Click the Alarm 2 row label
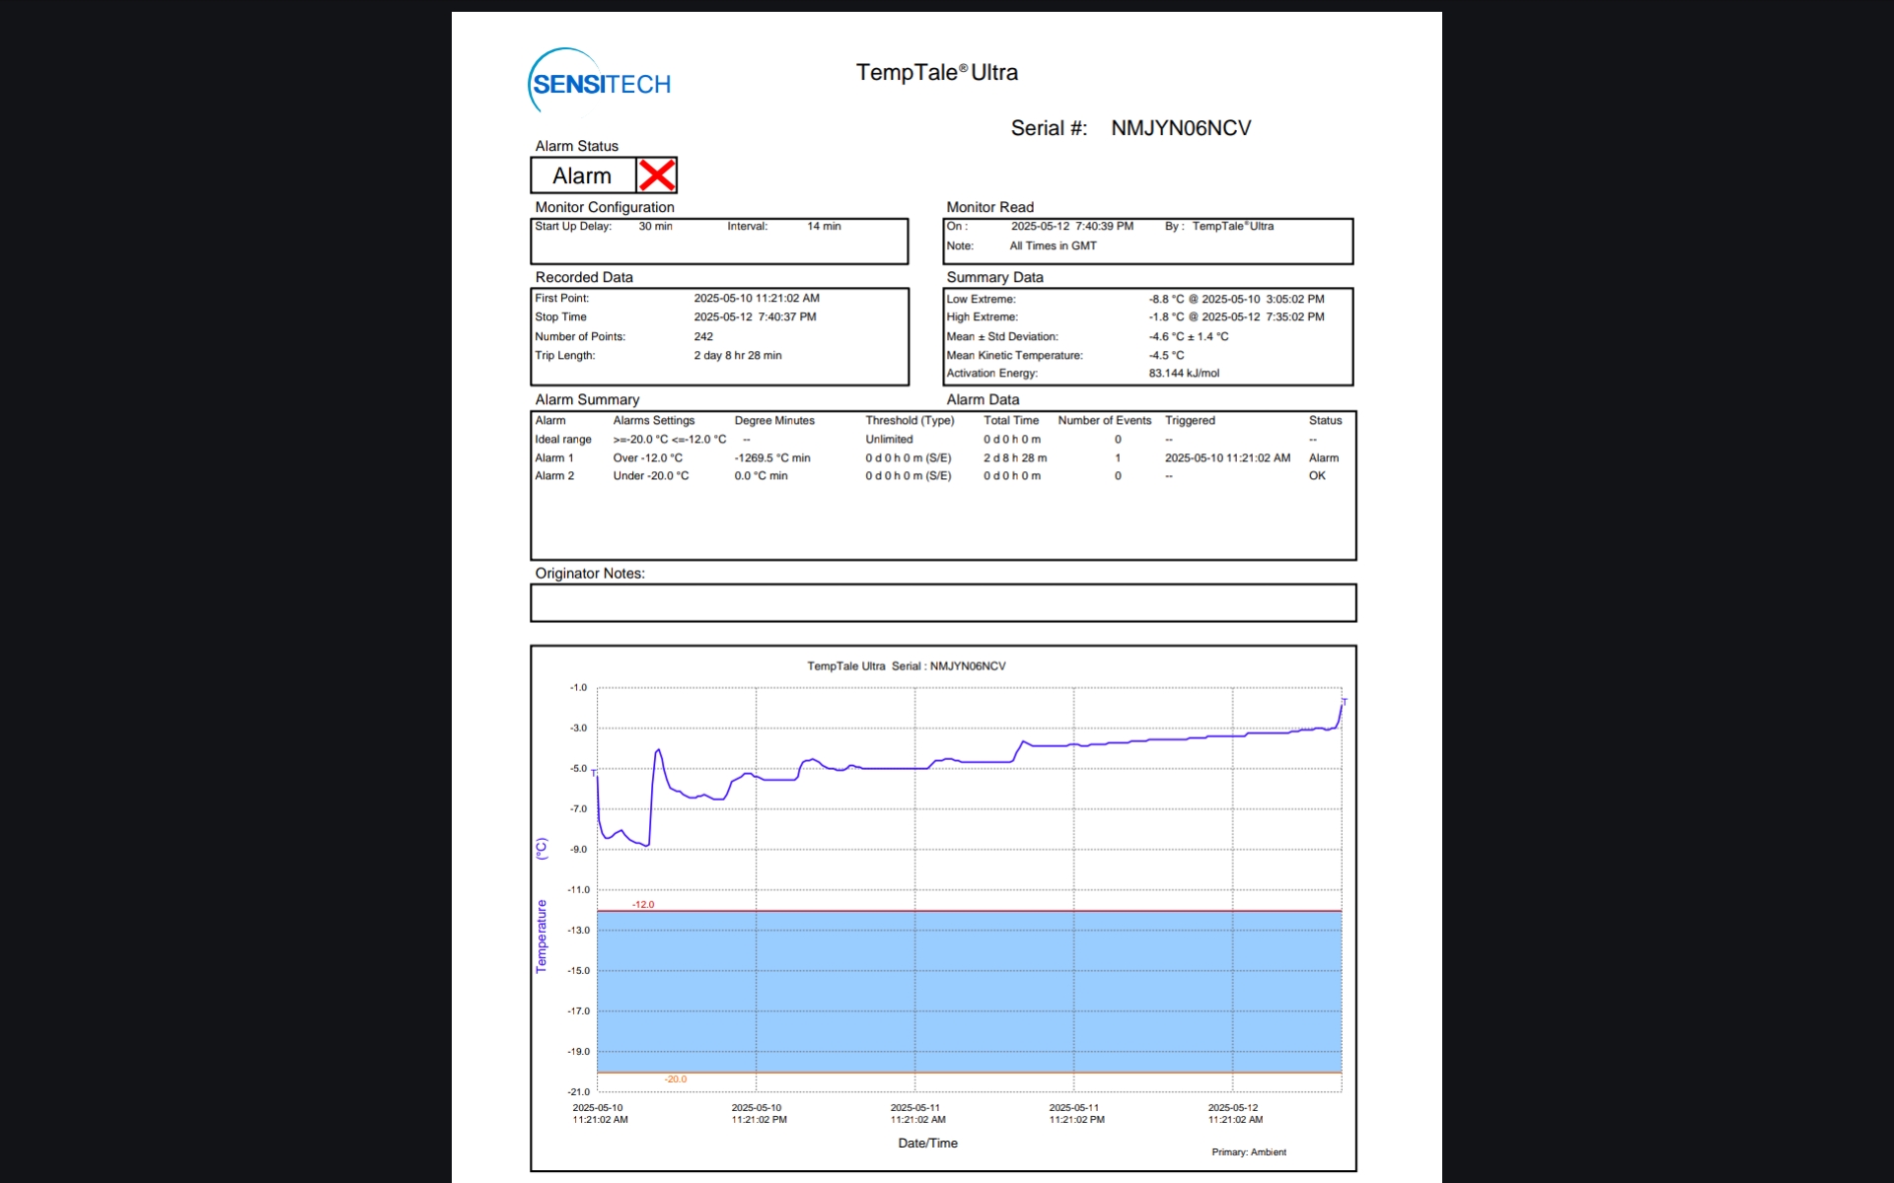 554,476
